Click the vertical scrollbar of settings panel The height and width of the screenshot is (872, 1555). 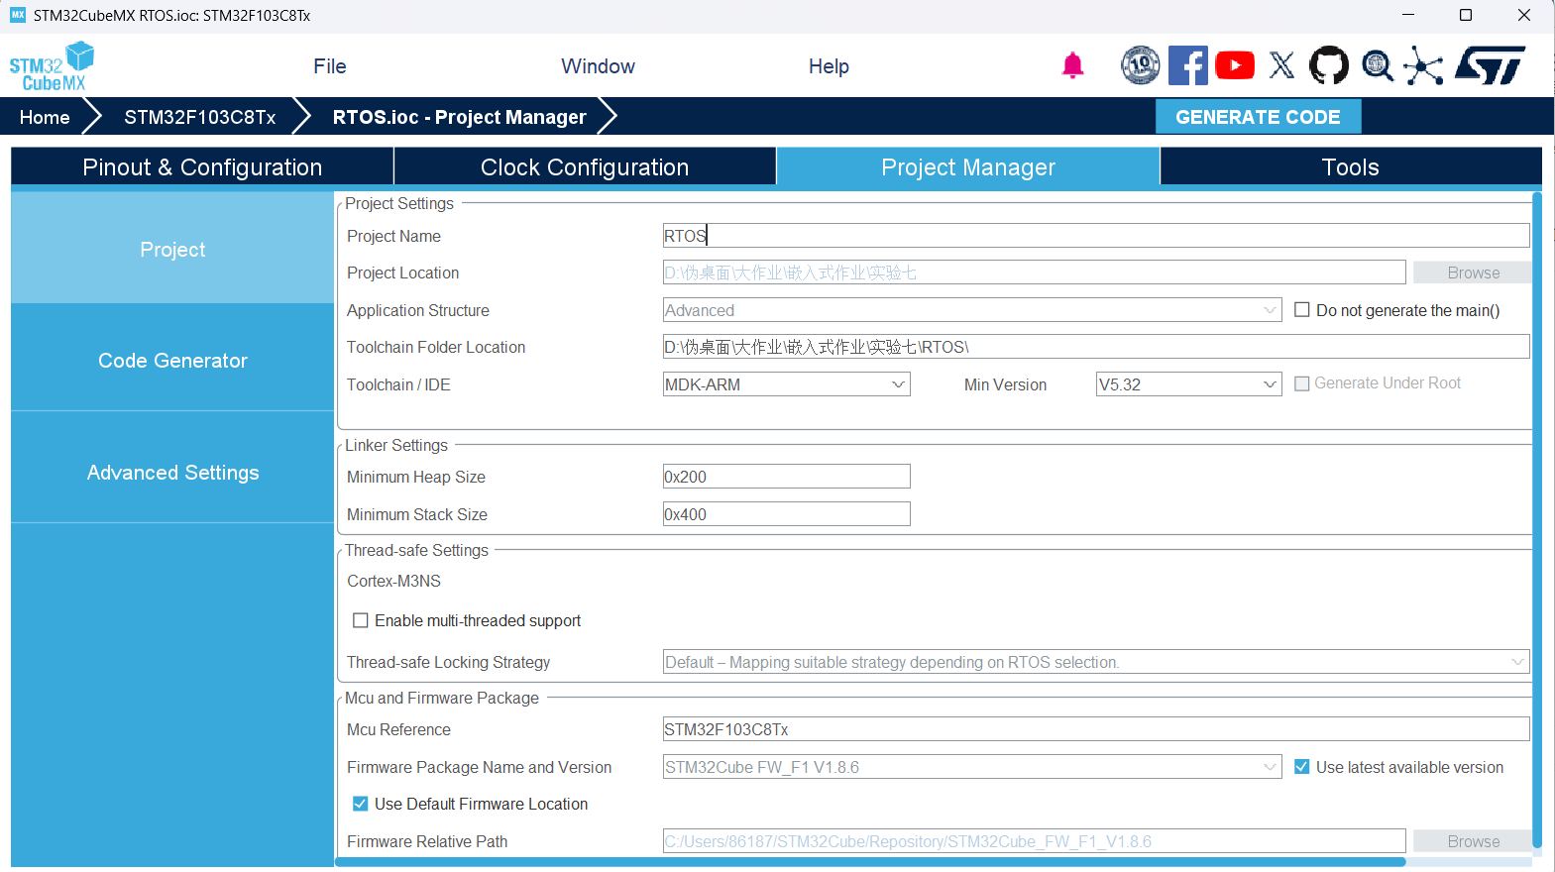[x=1537, y=520]
